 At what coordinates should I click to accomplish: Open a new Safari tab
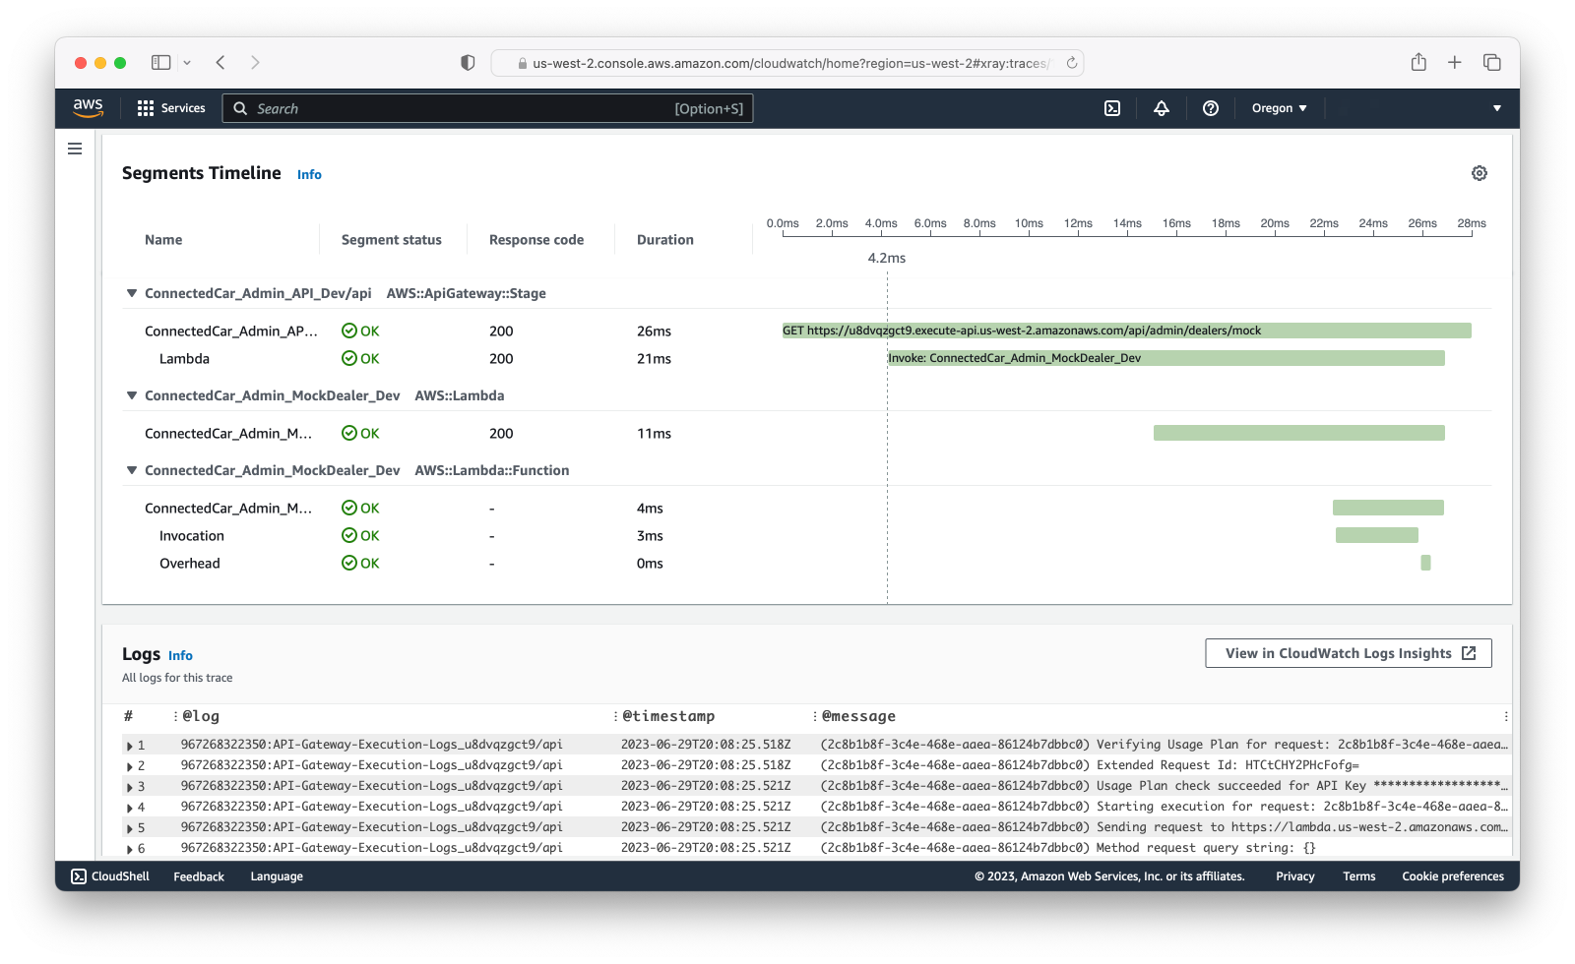pos(1455,62)
